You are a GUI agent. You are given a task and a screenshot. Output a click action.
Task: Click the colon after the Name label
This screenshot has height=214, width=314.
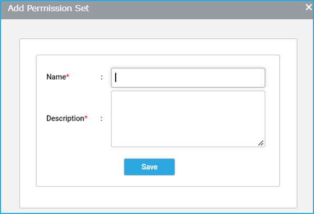(x=102, y=77)
